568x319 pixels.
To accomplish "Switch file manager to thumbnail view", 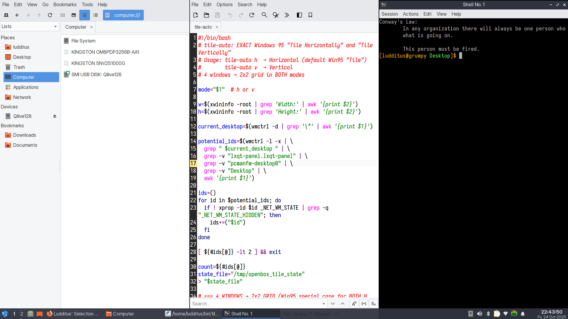I will coord(74,15).
